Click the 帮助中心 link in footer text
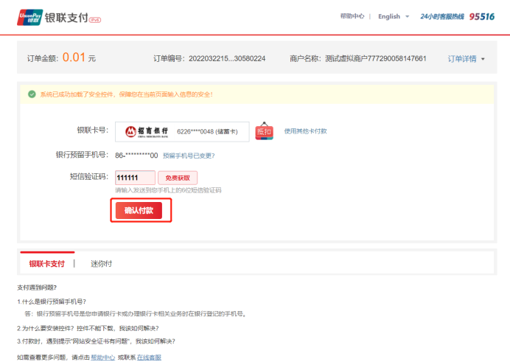The width and height of the screenshot is (510, 362). [x=102, y=358]
